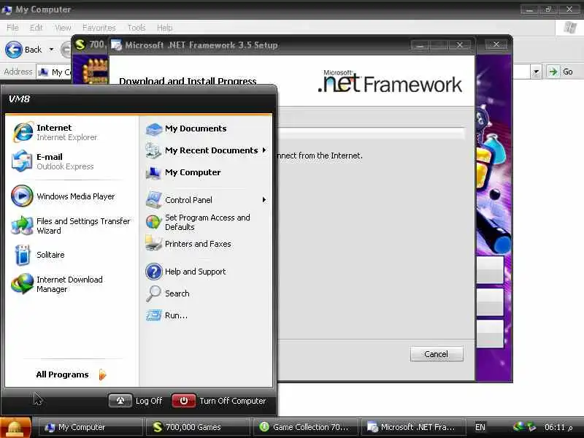The width and height of the screenshot is (584, 438).
Task: Open View menu in My Computer
Action: click(x=63, y=28)
